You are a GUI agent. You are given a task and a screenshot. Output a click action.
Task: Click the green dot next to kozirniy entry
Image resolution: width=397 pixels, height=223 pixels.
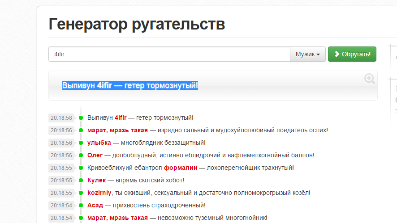pos(81,193)
